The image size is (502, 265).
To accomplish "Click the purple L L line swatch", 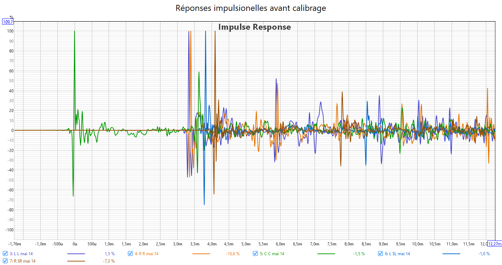I will pos(76,254).
